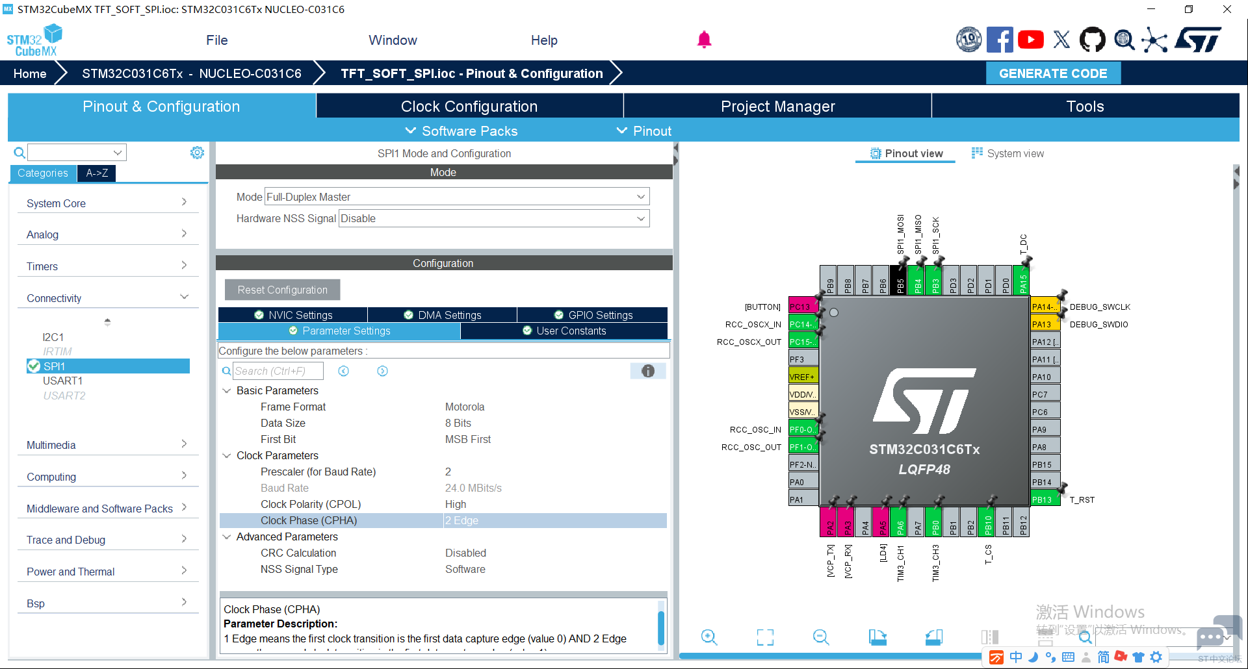Switch to System view

pyautogui.click(x=1008, y=153)
